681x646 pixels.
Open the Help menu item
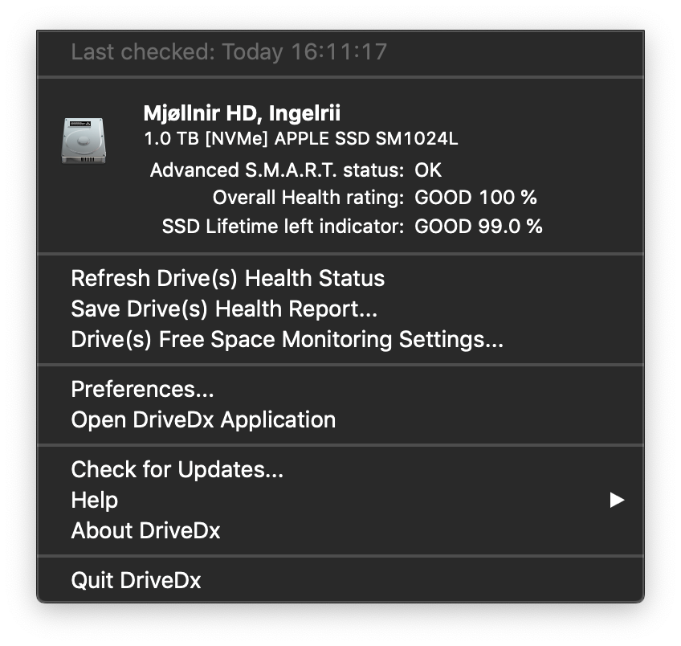pyautogui.click(x=340, y=500)
